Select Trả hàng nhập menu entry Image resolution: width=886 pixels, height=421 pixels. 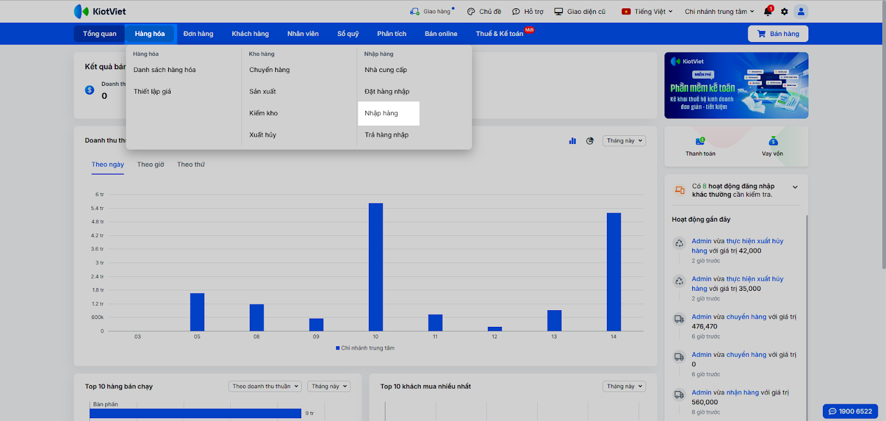tap(387, 135)
